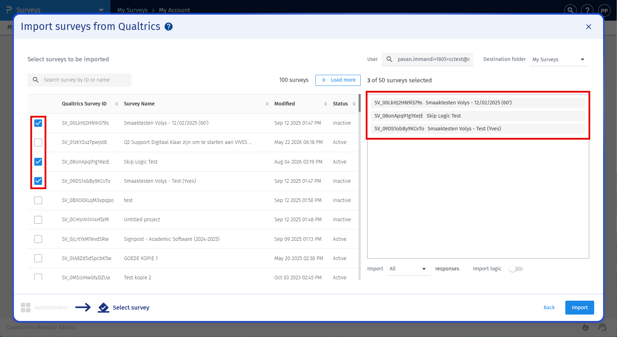The height and width of the screenshot is (337, 617).
Task: Open the Destination folder dropdown
Action: click(x=559, y=59)
